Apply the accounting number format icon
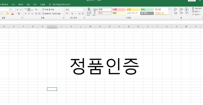This screenshot has height=105, width=203. tap(67, 14)
